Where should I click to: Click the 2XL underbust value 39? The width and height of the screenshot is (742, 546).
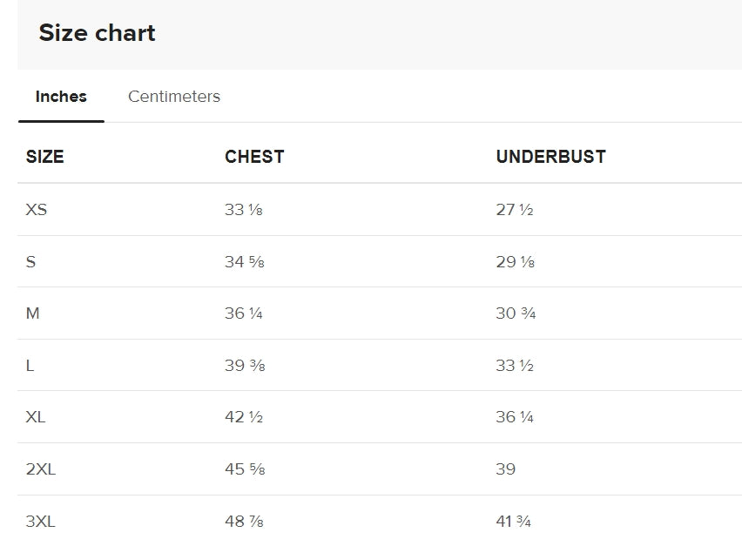click(506, 468)
